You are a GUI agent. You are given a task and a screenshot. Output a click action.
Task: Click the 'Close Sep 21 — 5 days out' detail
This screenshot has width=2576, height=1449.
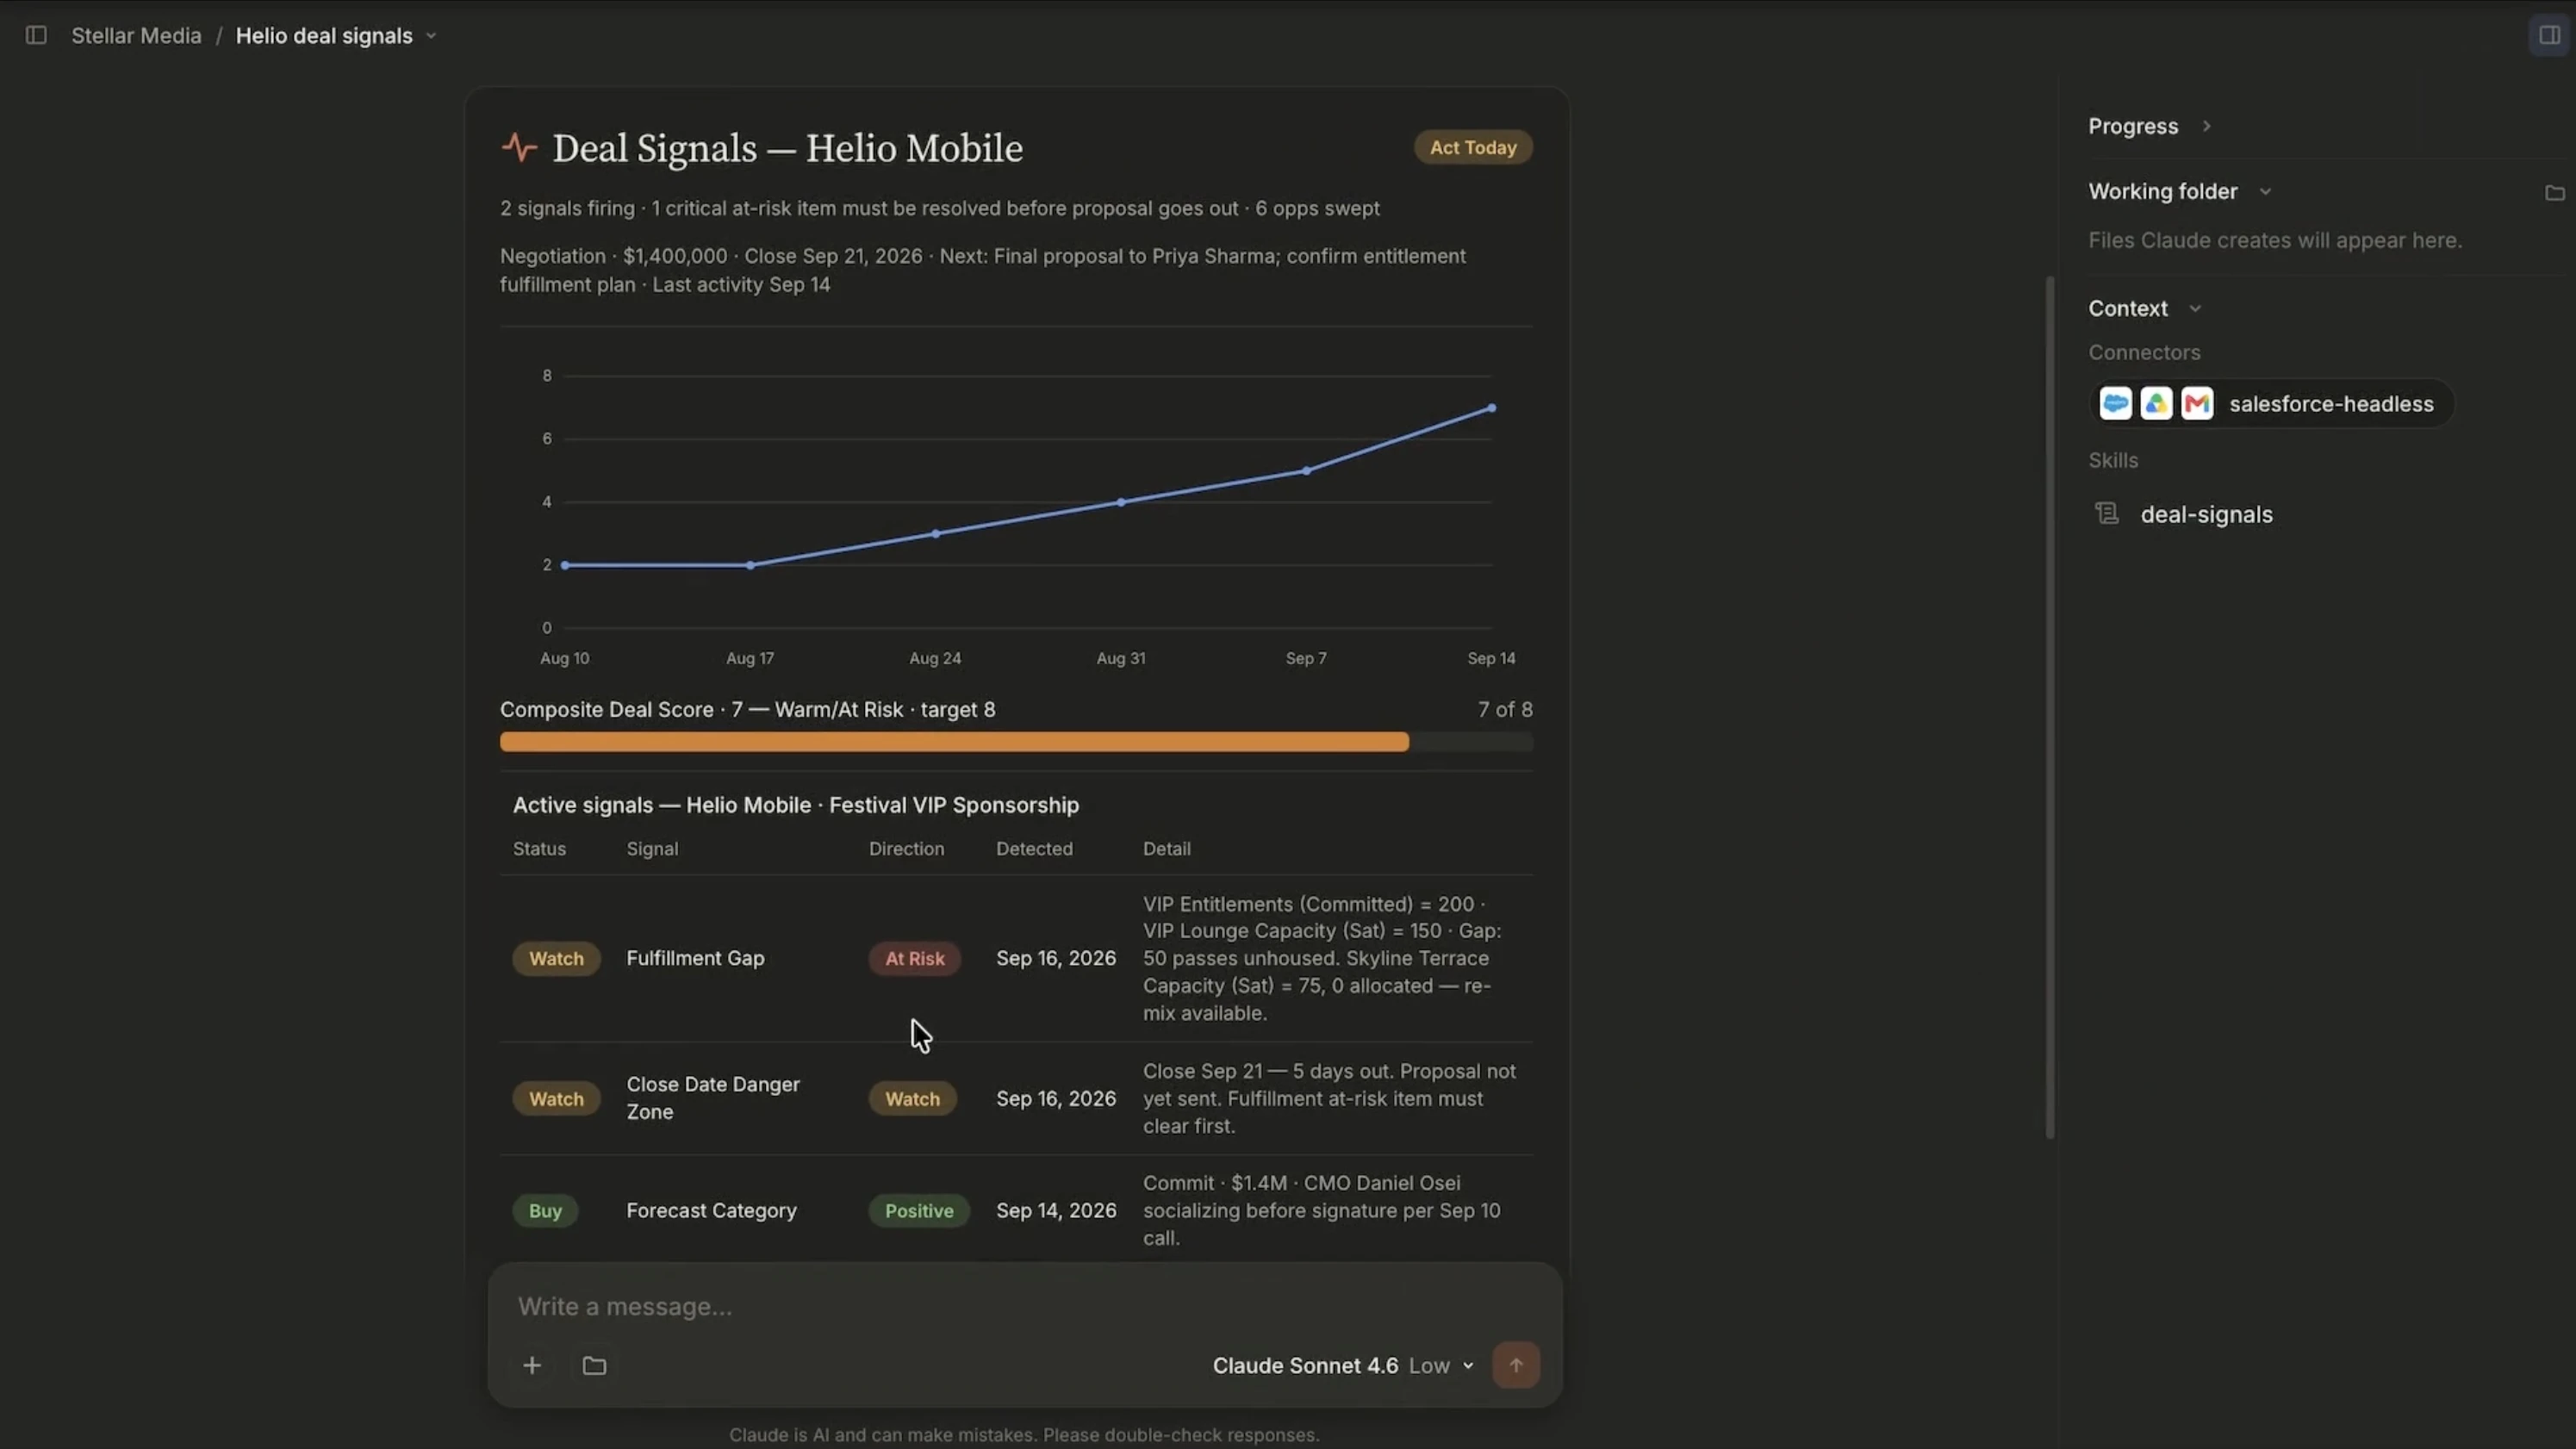(1329, 1098)
